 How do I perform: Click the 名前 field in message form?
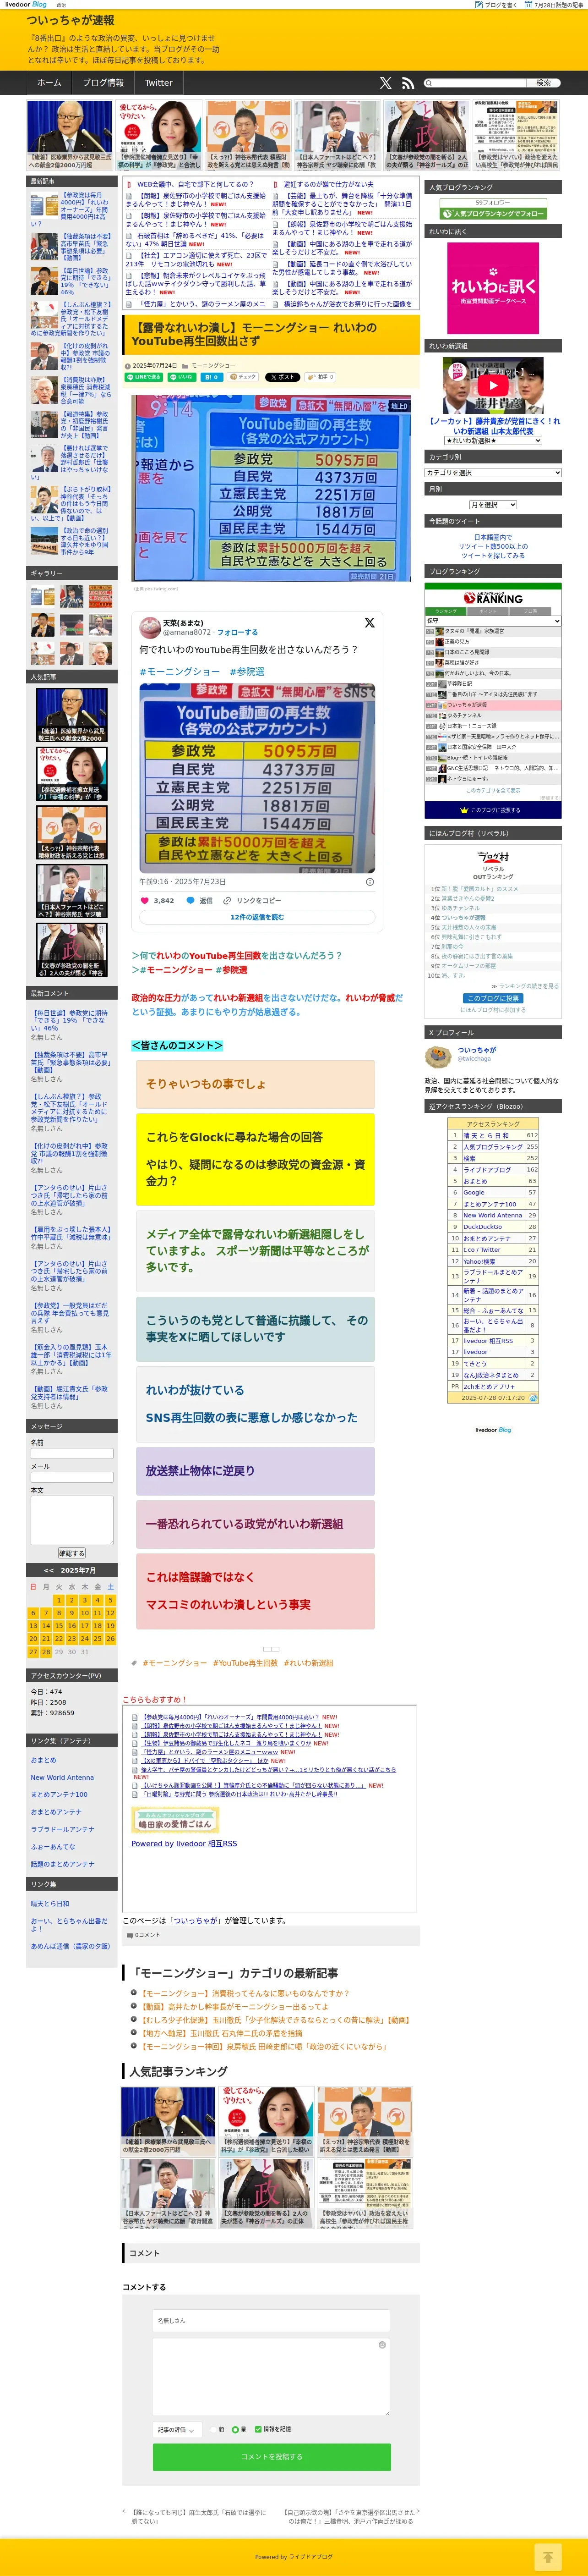pyautogui.click(x=71, y=1454)
